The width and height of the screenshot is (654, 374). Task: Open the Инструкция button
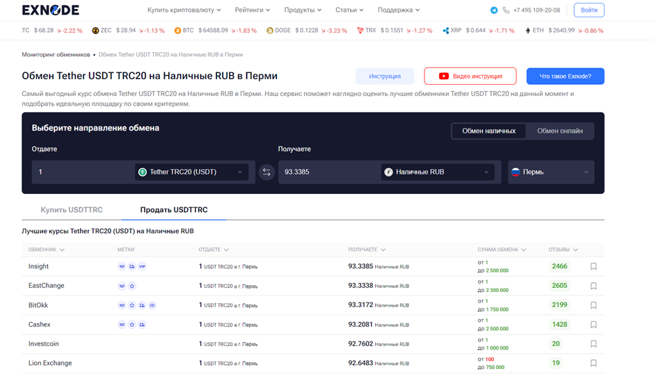tap(385, 76)
